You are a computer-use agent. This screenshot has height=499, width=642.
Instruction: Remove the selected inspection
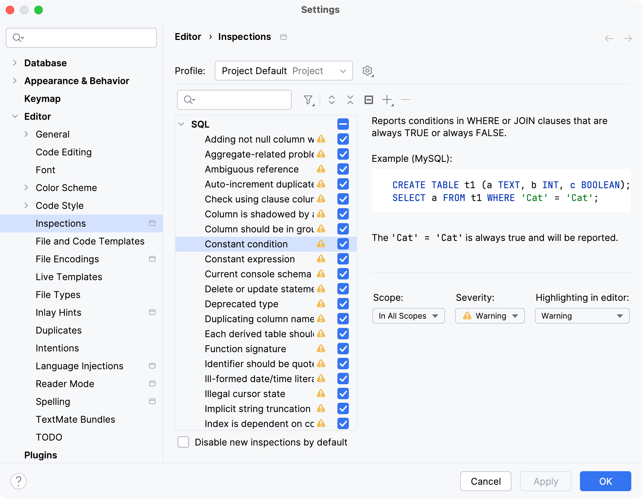point(406,100)
